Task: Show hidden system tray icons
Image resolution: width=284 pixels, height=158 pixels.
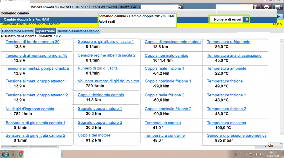Action: [x=246, y=154]
